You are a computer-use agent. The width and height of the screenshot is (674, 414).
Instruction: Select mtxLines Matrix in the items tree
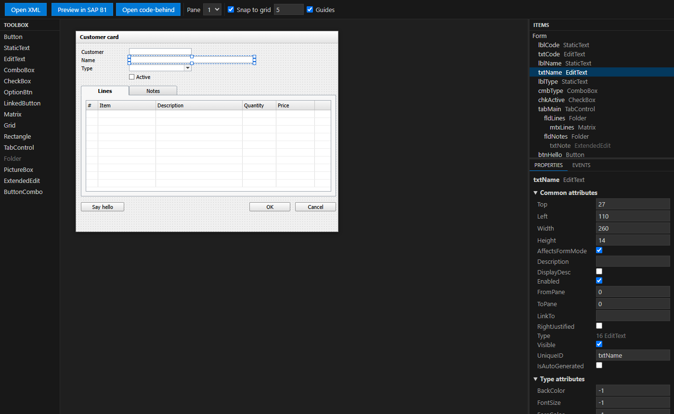point(602,127)
